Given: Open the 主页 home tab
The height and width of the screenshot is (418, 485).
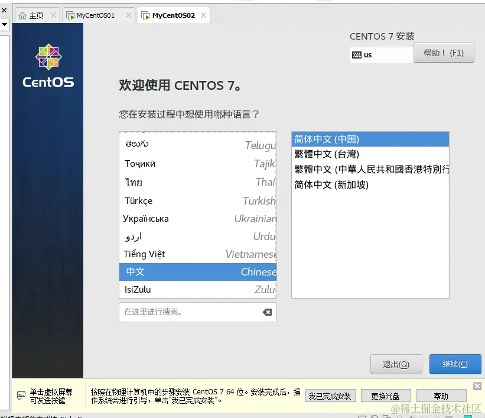Looking at the screenshot, I should (x=37, y=15).
